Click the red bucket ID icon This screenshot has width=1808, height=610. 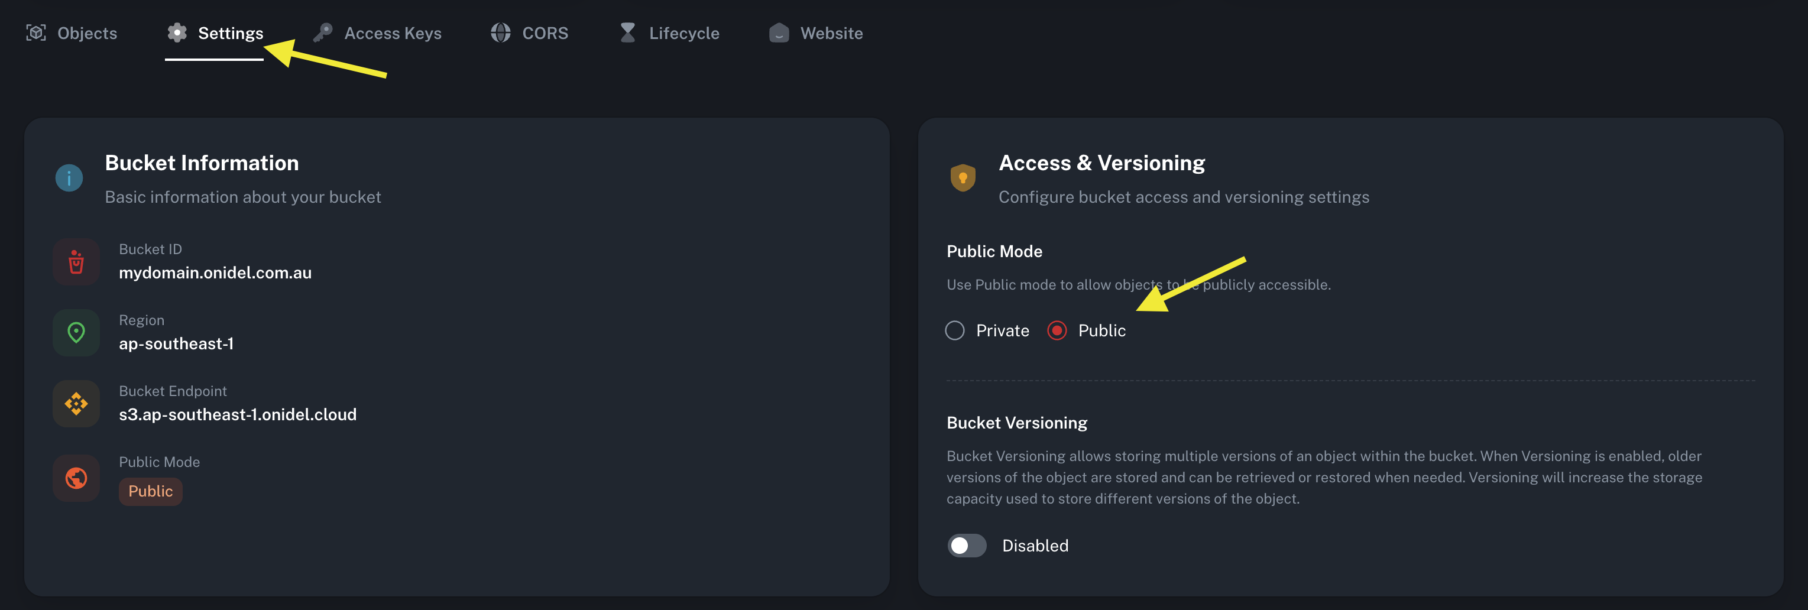click(76, 262)
